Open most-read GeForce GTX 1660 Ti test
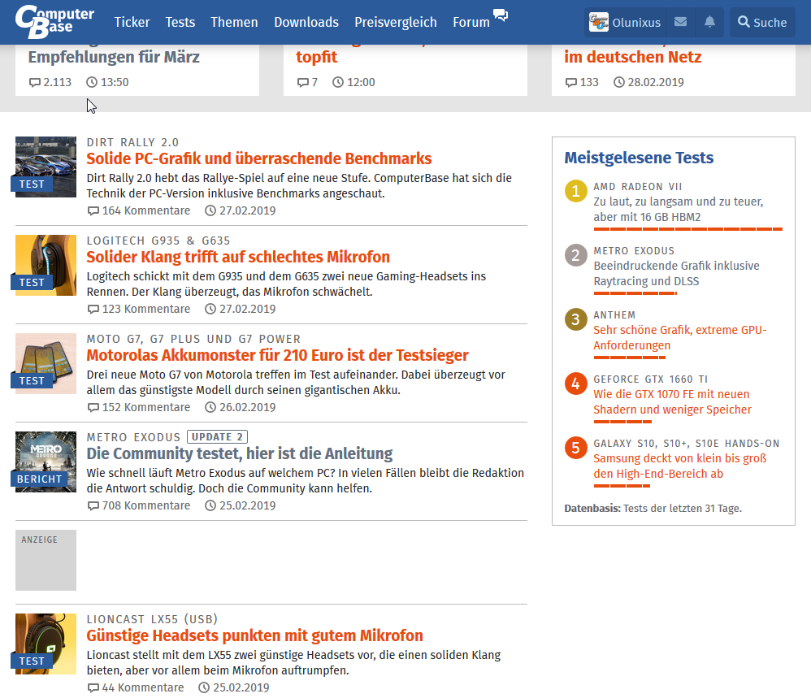This screenshot has height=698, width=811. [672, 401]
